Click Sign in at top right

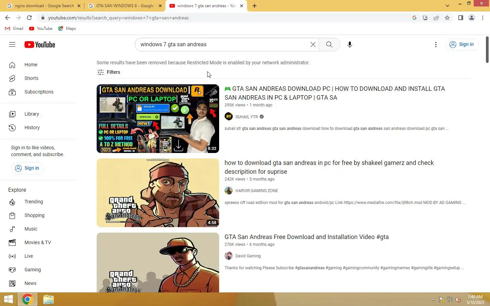coord(462,45)
